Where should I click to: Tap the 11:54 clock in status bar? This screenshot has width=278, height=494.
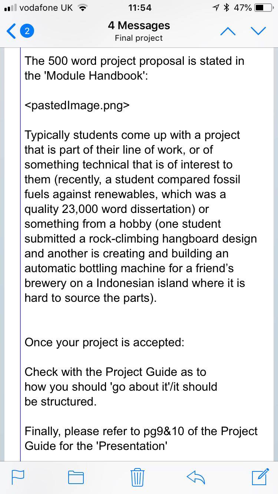139,7
